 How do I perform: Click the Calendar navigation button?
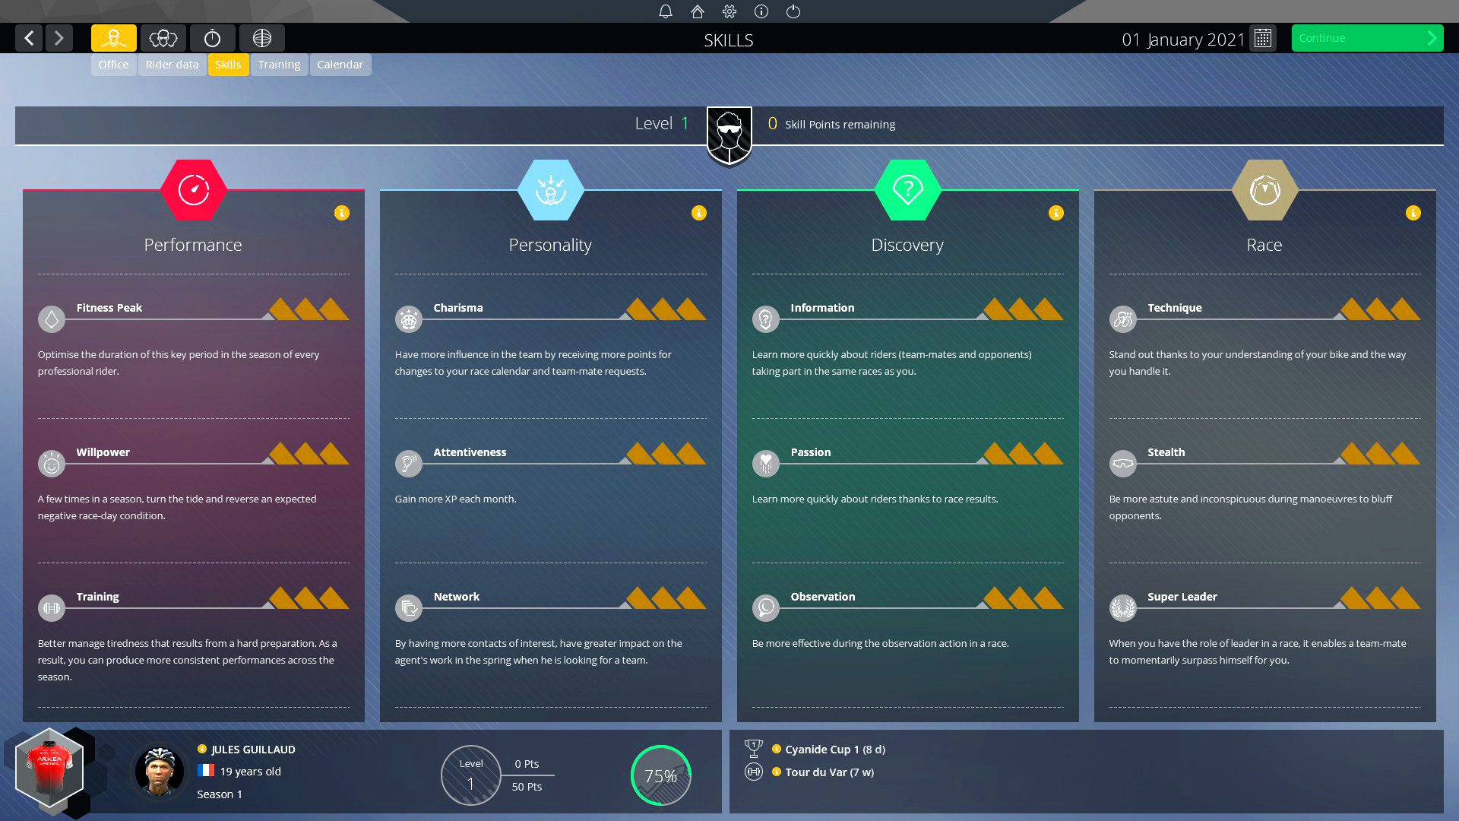(340, 64)
